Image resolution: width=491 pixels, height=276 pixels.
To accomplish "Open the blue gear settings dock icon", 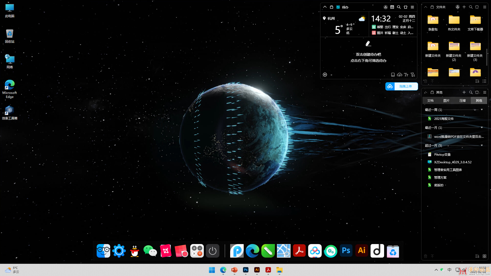I will click(119, 251).
